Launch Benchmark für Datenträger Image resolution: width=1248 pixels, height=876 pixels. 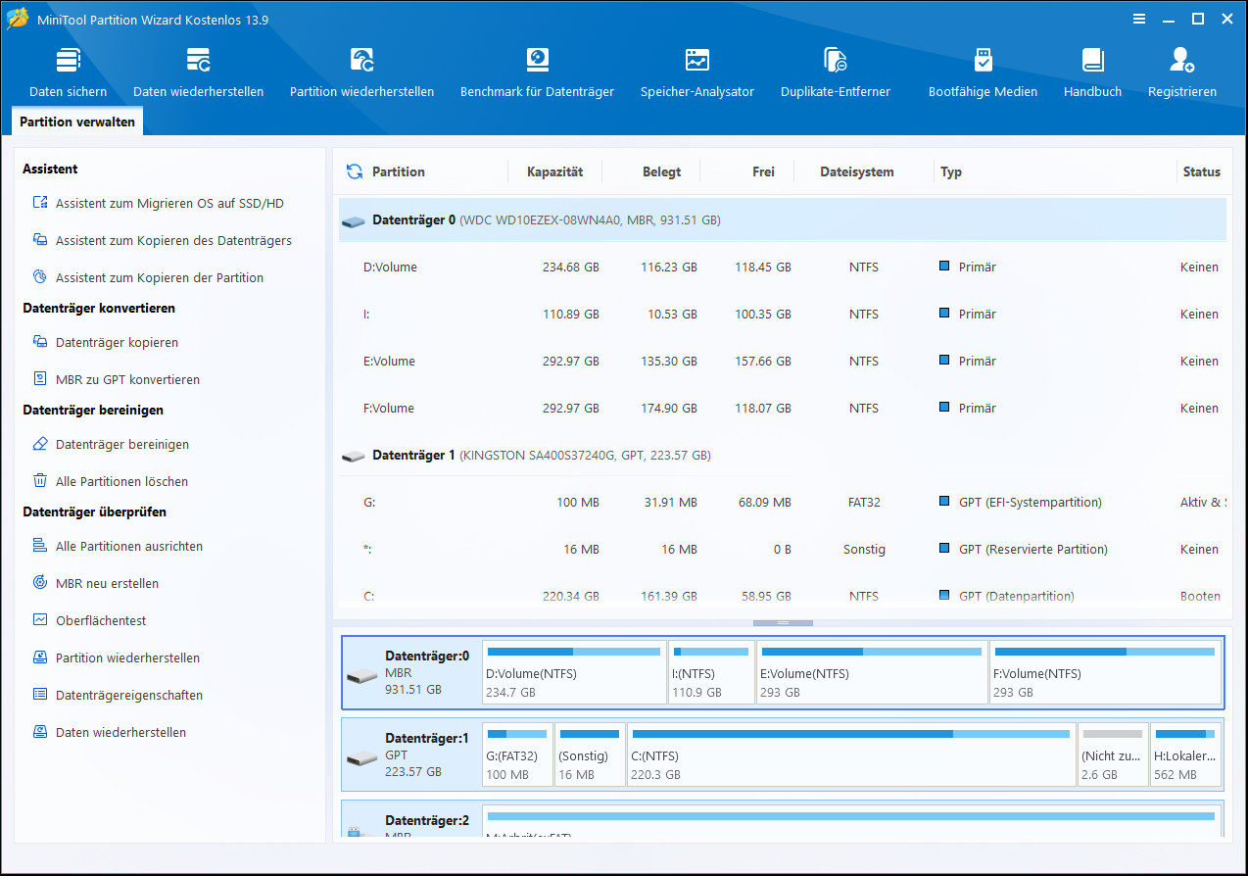pyautogui.click(x=537, y=73)
